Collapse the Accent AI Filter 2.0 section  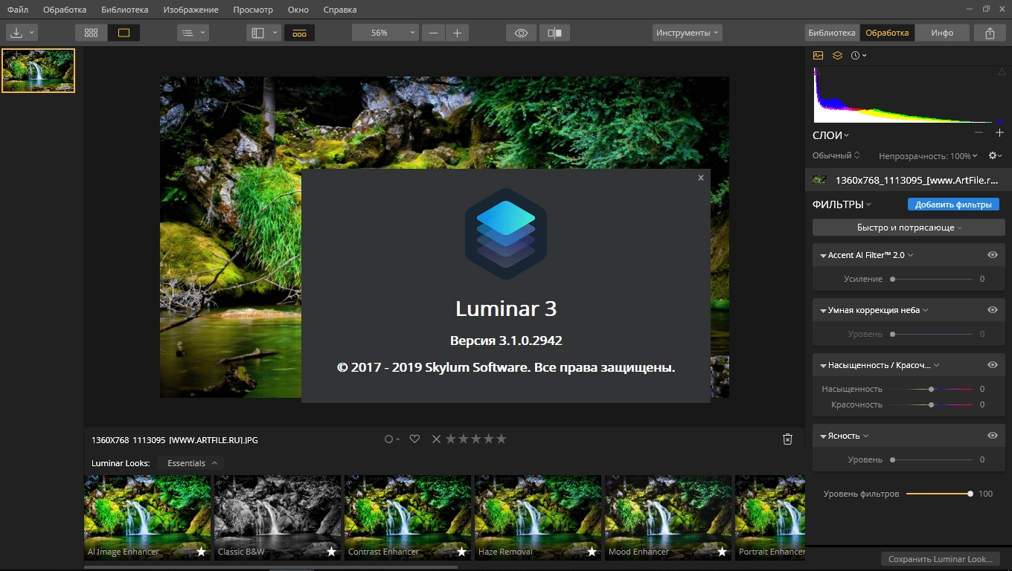pos(823,256)
